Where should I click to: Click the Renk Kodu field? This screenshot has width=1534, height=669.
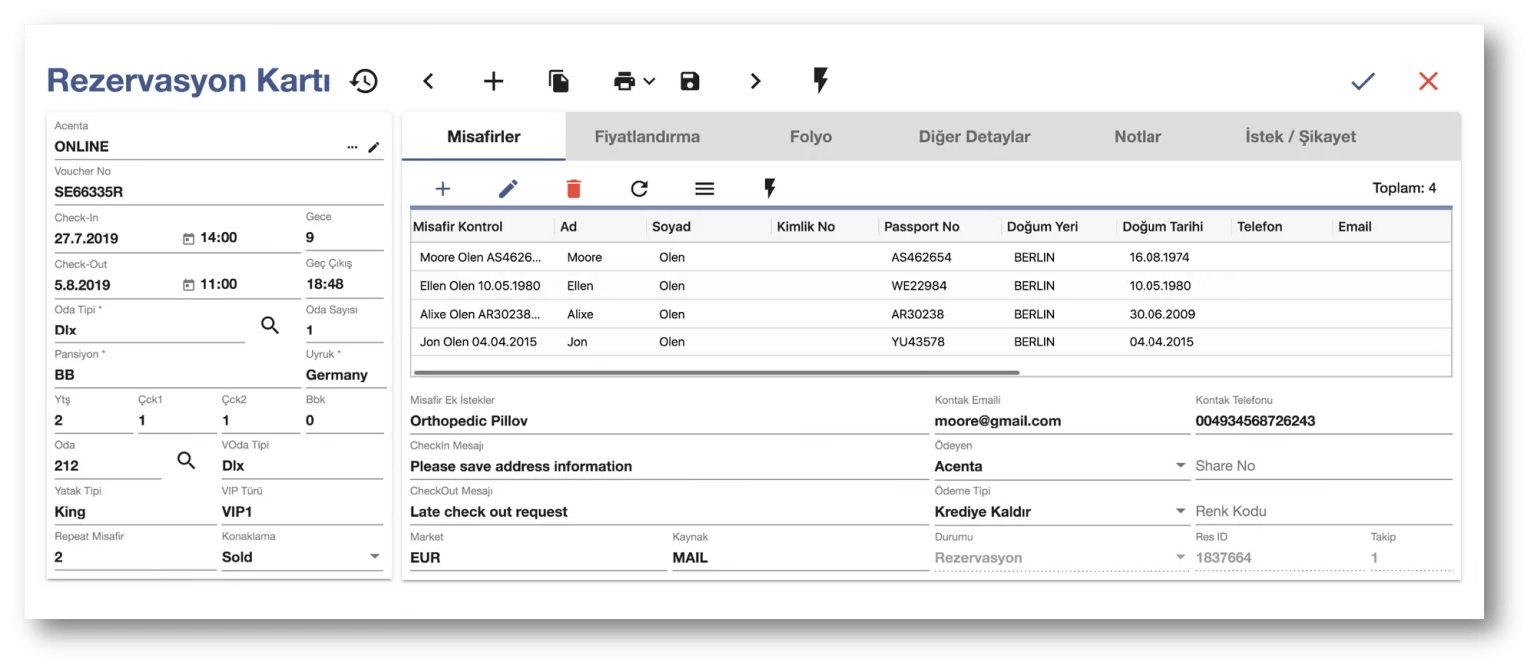point(1322,512)
